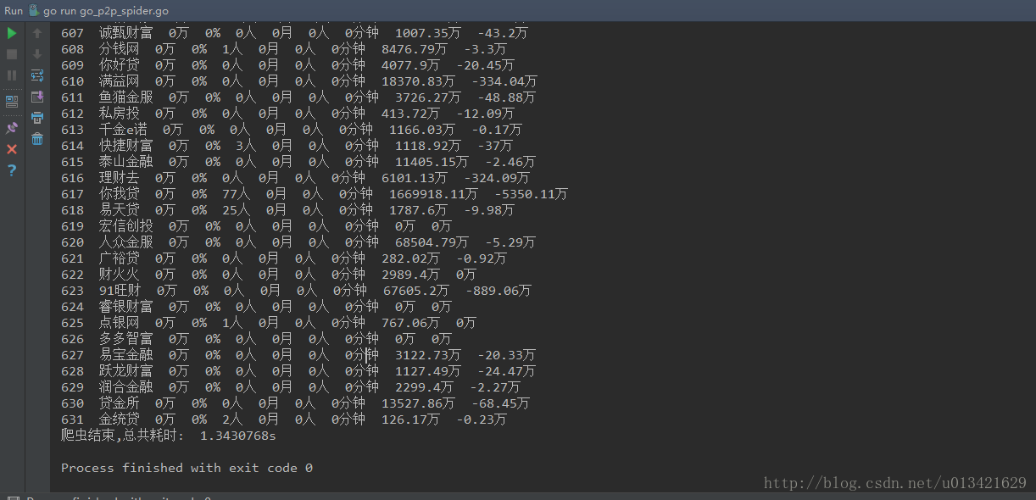Click output row 608 分钱网
The width and height of the screenshot is (1036, 500).
(x=284, y=49)
